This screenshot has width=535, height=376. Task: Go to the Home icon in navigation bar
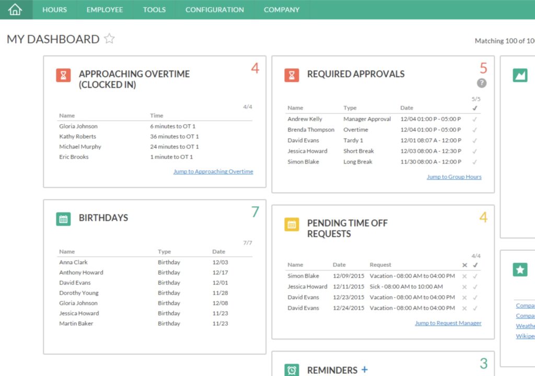[15, 9]
